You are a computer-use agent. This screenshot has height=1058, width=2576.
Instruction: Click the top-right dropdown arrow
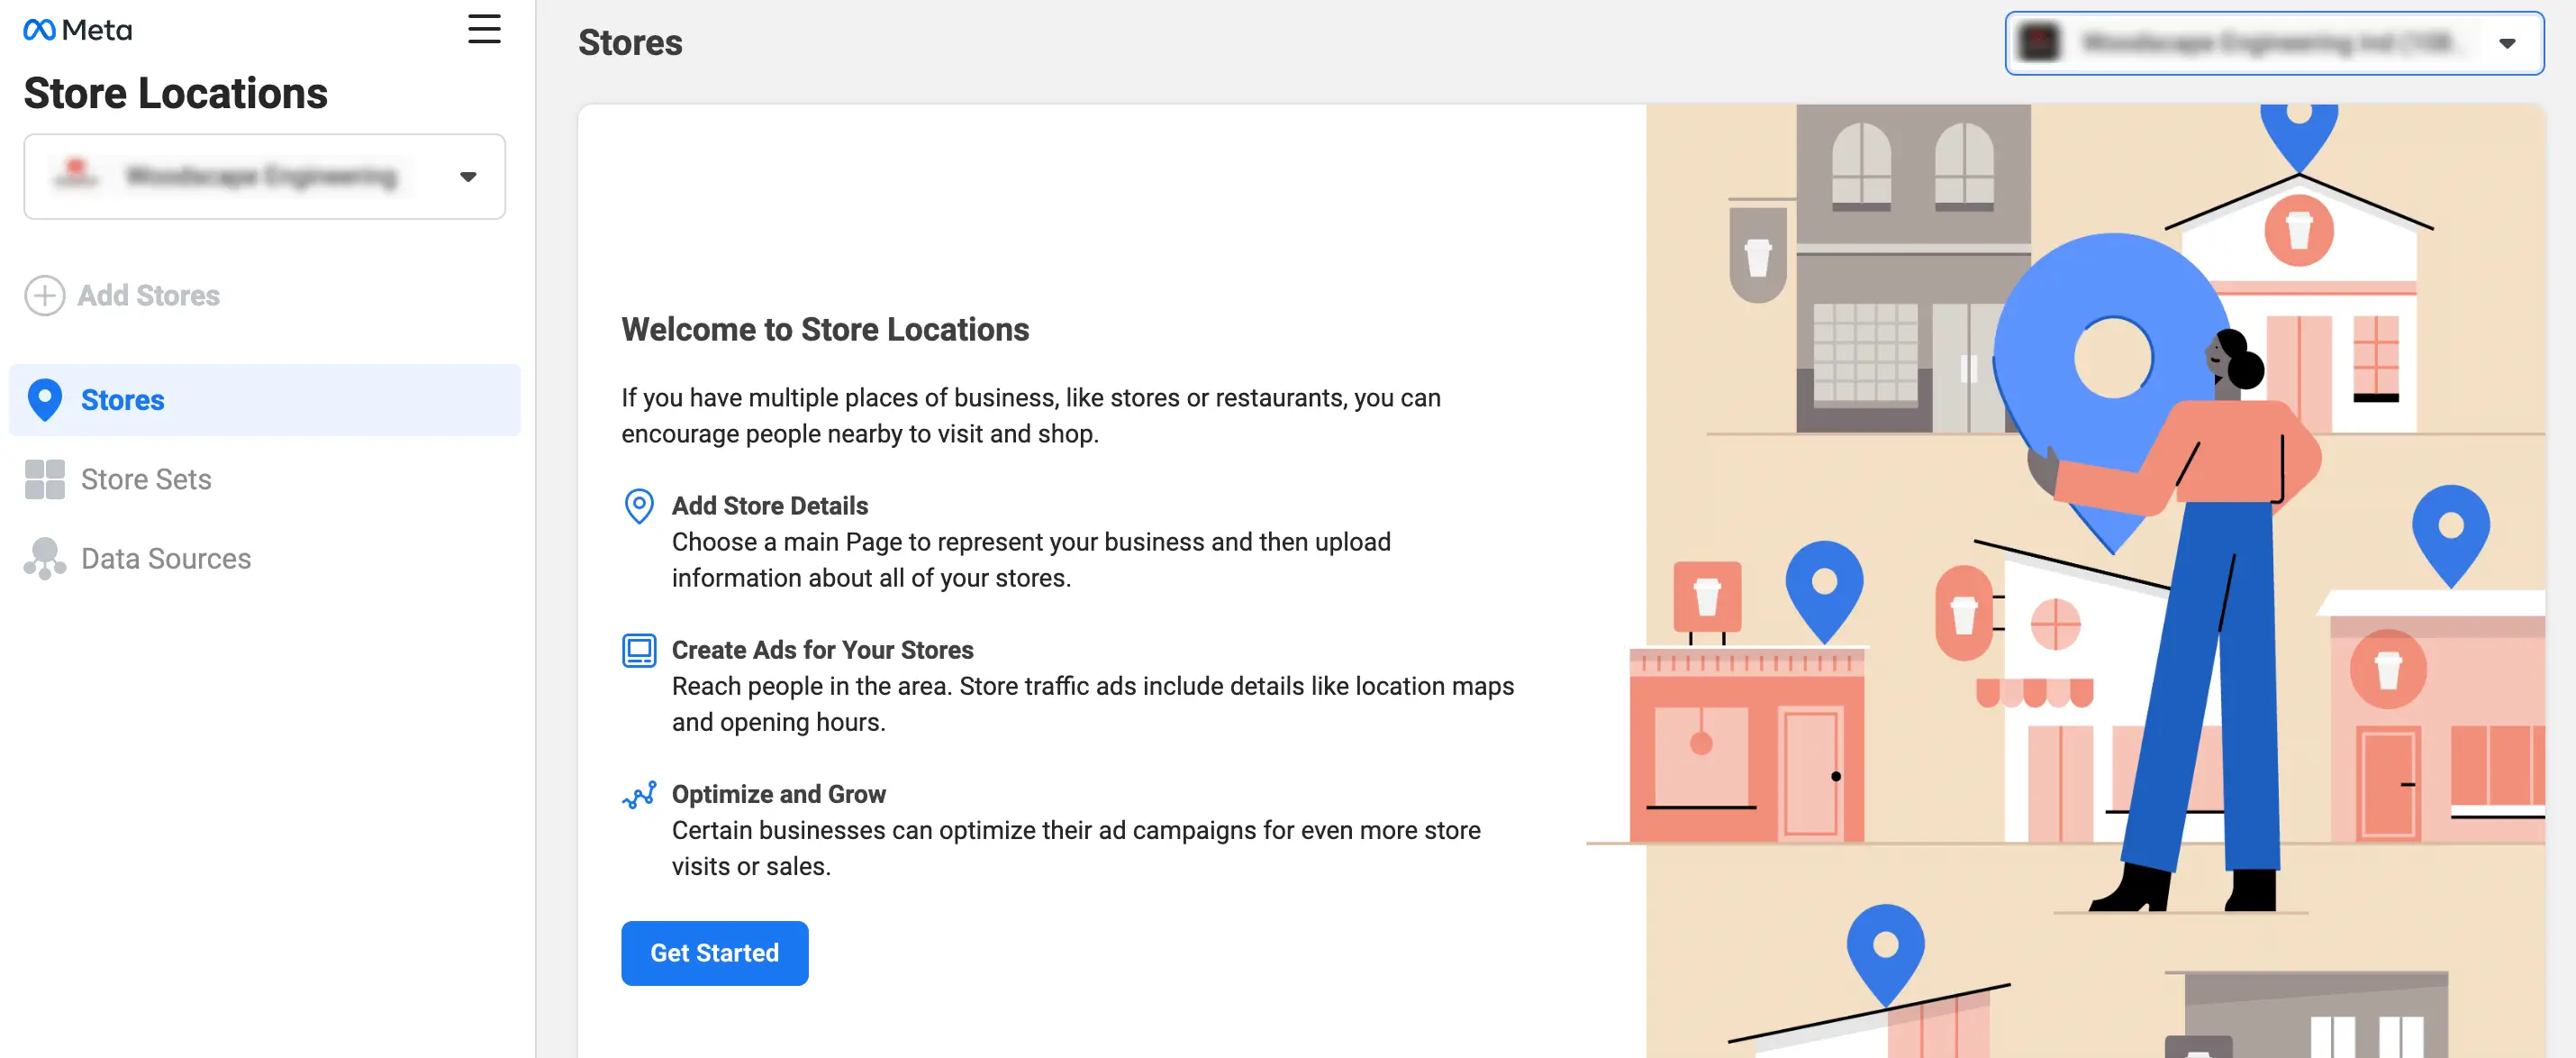(2506, 43)
